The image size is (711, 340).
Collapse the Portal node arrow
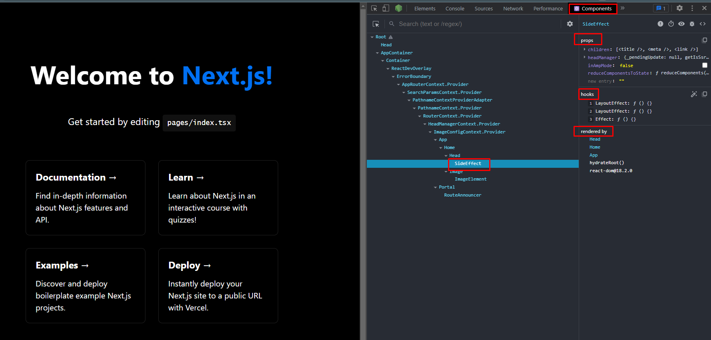click(436, 187)
